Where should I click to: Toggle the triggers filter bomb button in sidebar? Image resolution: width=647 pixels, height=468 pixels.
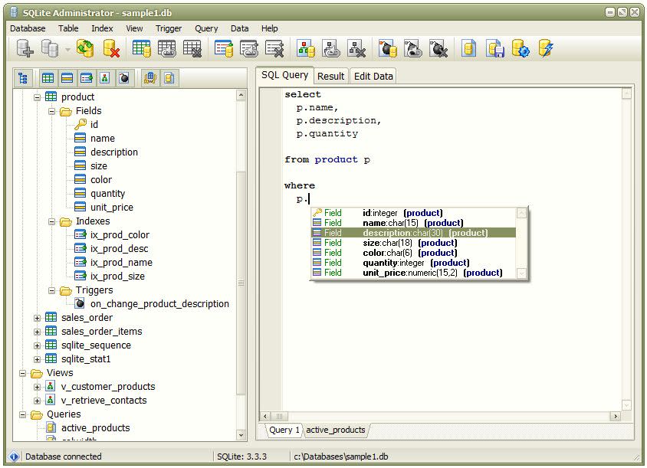tap(123, 78)
